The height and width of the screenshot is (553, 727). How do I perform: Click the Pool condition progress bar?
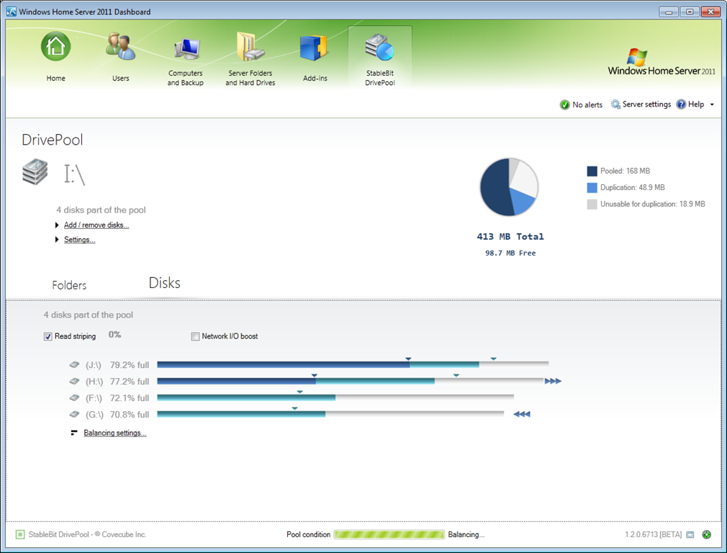pos(389,534)
